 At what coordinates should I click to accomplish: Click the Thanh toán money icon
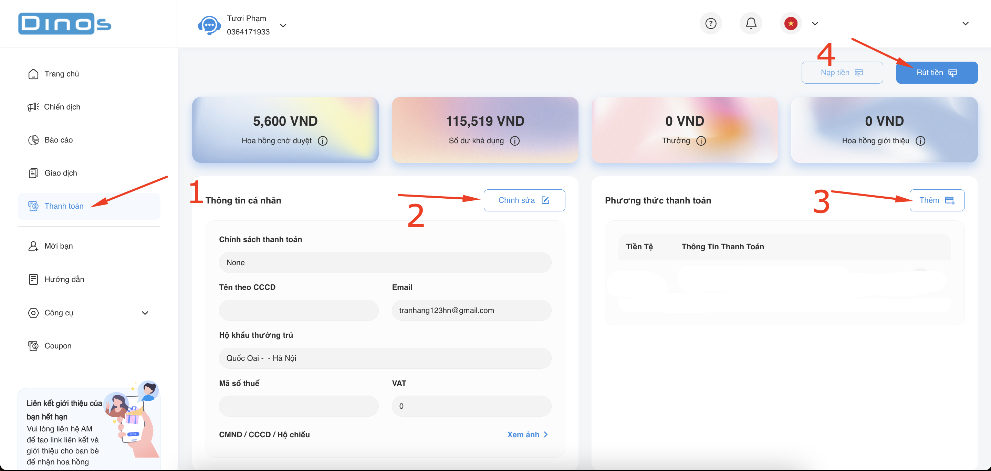point(33,206)
